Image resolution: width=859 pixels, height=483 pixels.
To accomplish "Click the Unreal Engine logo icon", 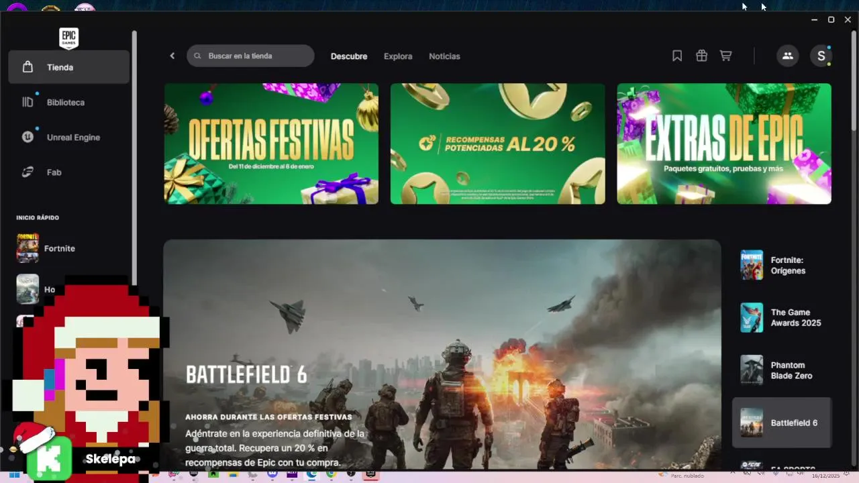I will (x=28, y=137).
